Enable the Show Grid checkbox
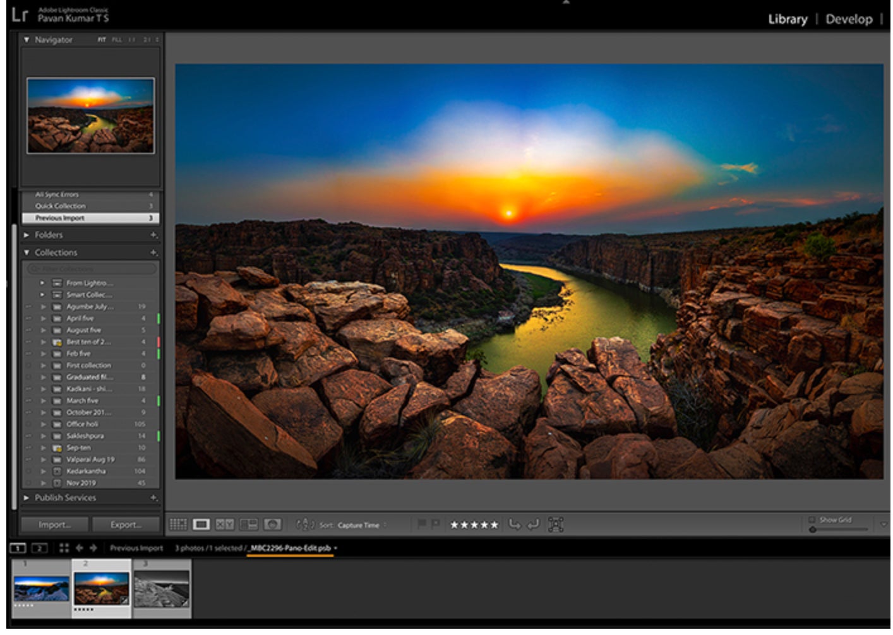The height and width of the screenshot is (635, 893). tap(812, 520)
